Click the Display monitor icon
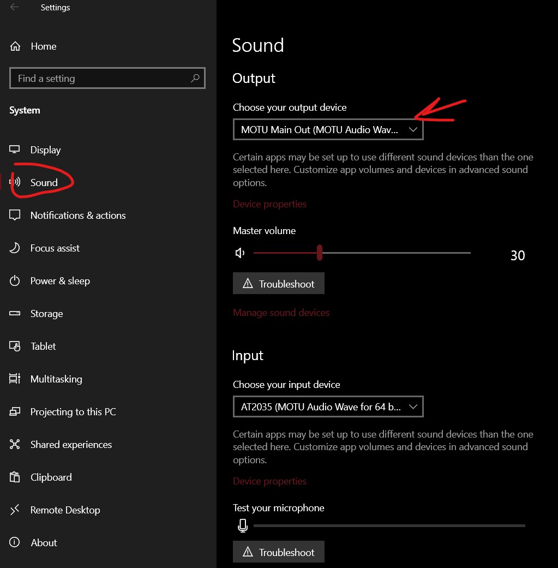The image size is (558, 568). point(15,150)
